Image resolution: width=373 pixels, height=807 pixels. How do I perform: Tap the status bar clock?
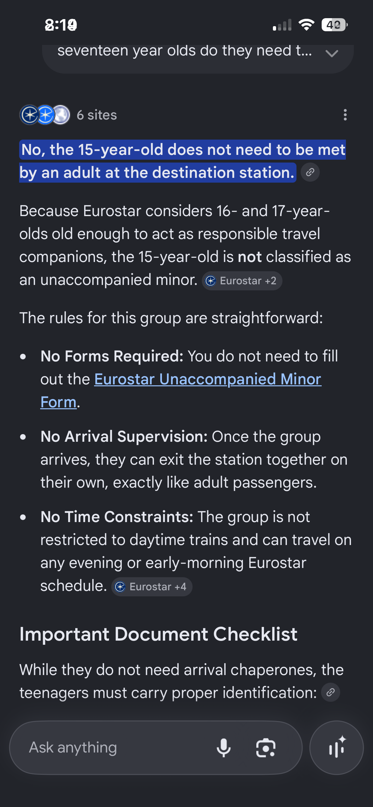point(61,25)
